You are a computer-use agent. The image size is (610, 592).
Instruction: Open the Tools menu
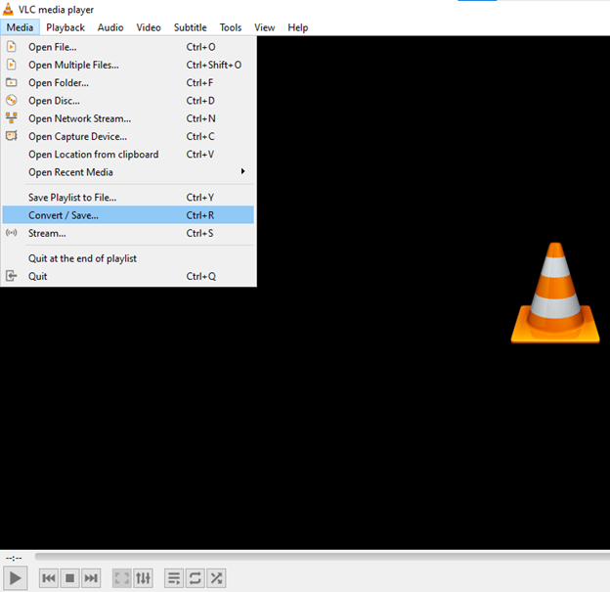(231, 27)
